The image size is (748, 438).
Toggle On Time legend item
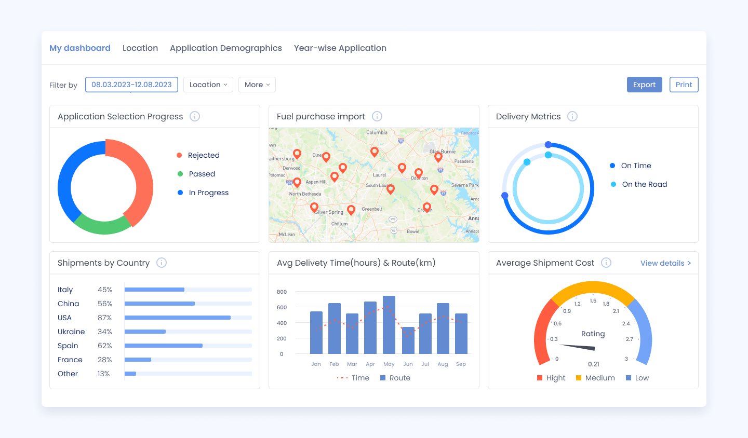coord(630,166)
